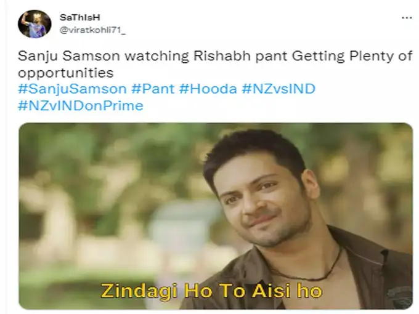The width and height of the screenshot is (419, 314).
Task: Open the #SanjuSamson hashtag
Action: tap(72, 89)
